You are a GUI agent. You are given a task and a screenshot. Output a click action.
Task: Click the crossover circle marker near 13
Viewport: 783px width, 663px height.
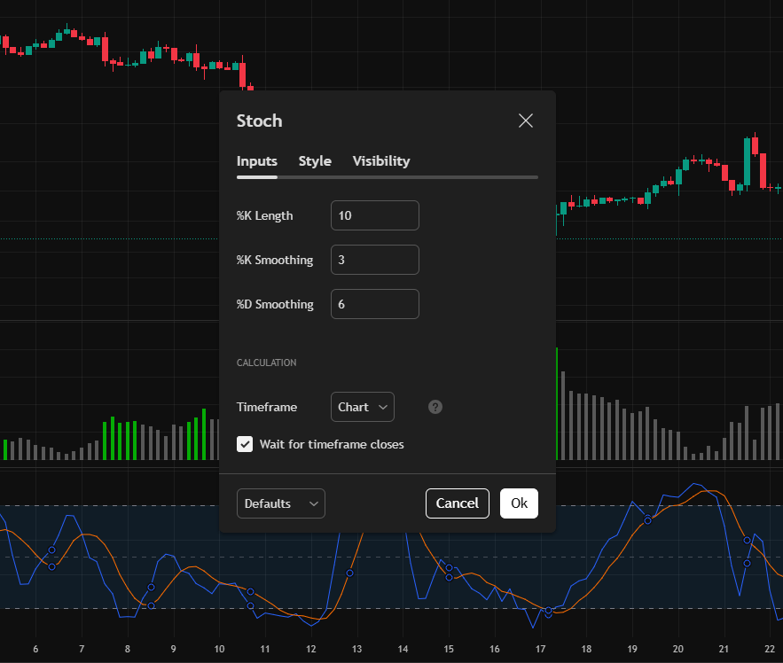click(350, 573)
